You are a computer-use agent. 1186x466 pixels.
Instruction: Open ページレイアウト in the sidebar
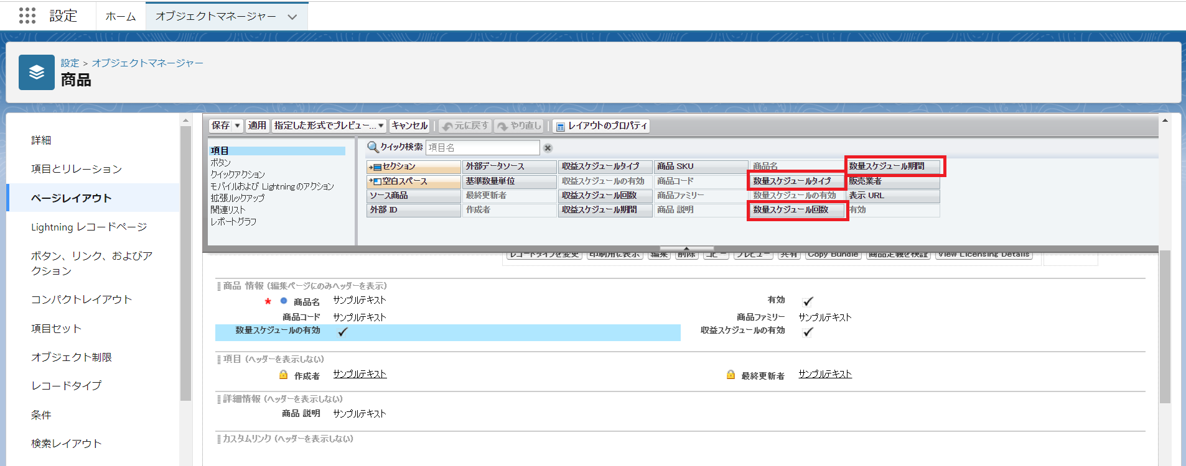click(72, 198)
